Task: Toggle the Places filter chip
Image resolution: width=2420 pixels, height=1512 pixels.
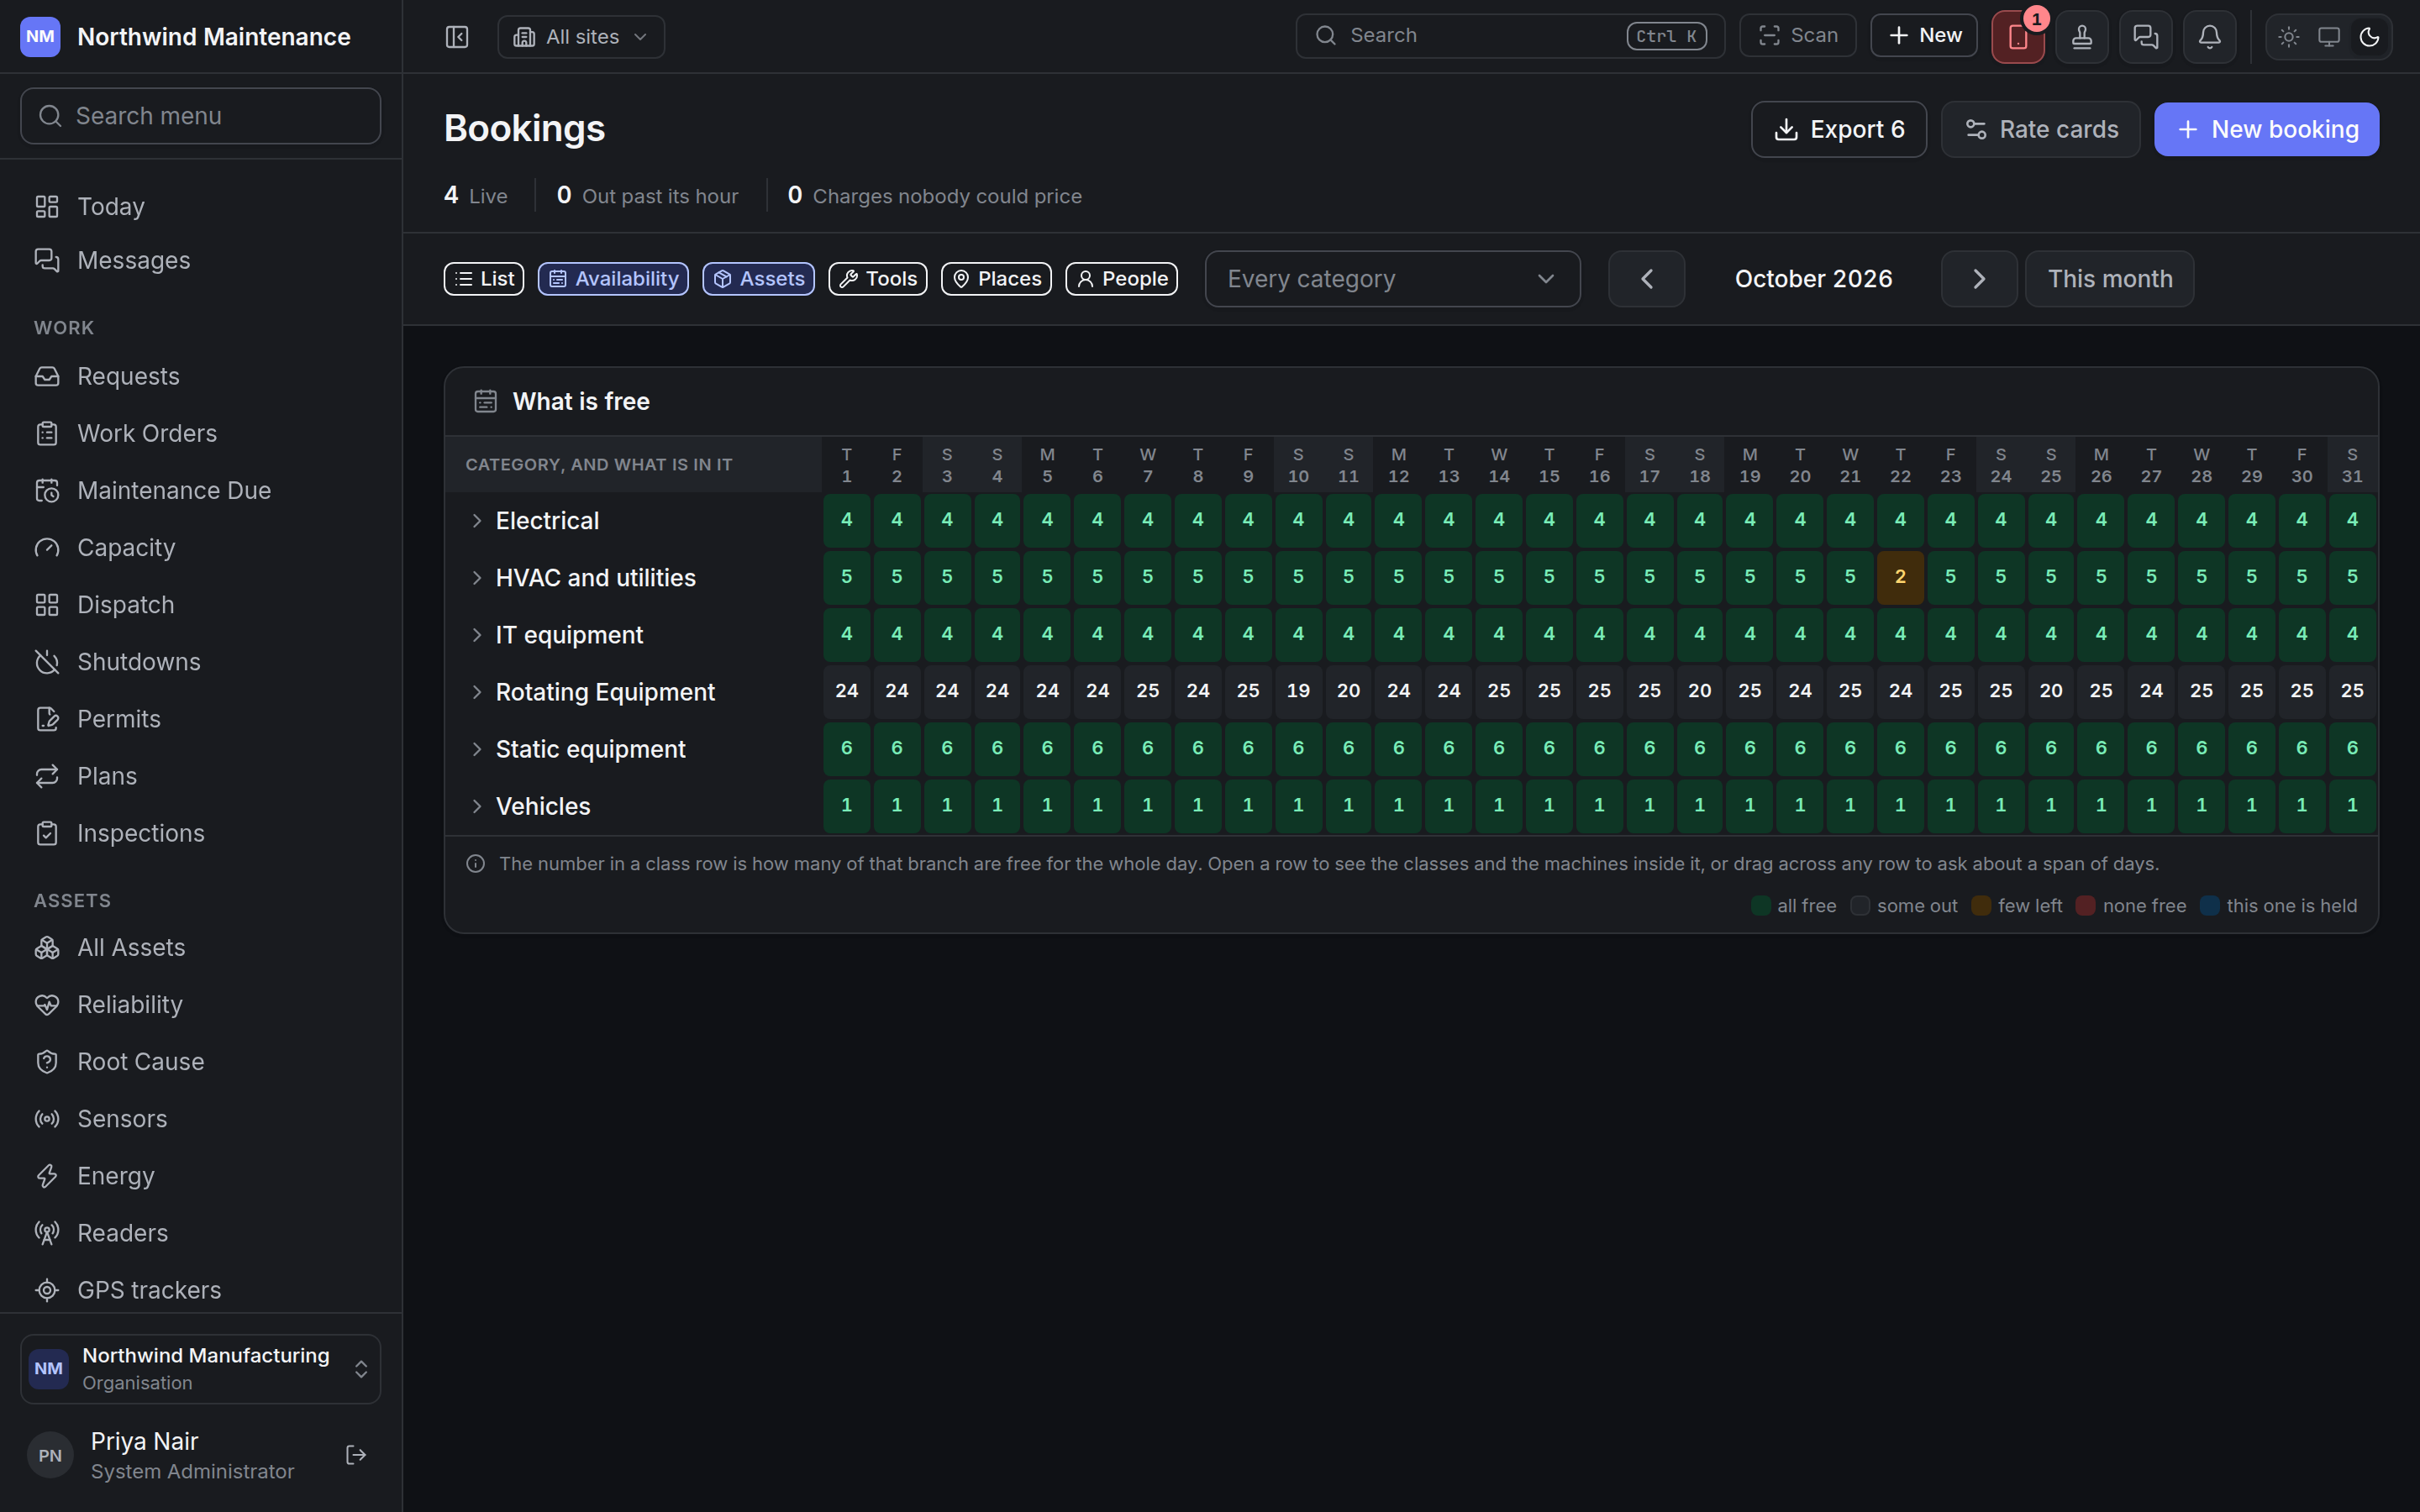Action: click(996, 279)
